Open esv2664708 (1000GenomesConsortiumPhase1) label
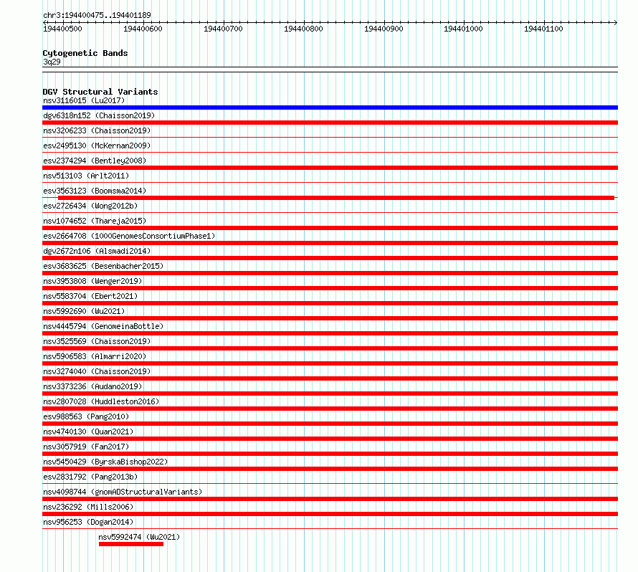 pos(129,236)
